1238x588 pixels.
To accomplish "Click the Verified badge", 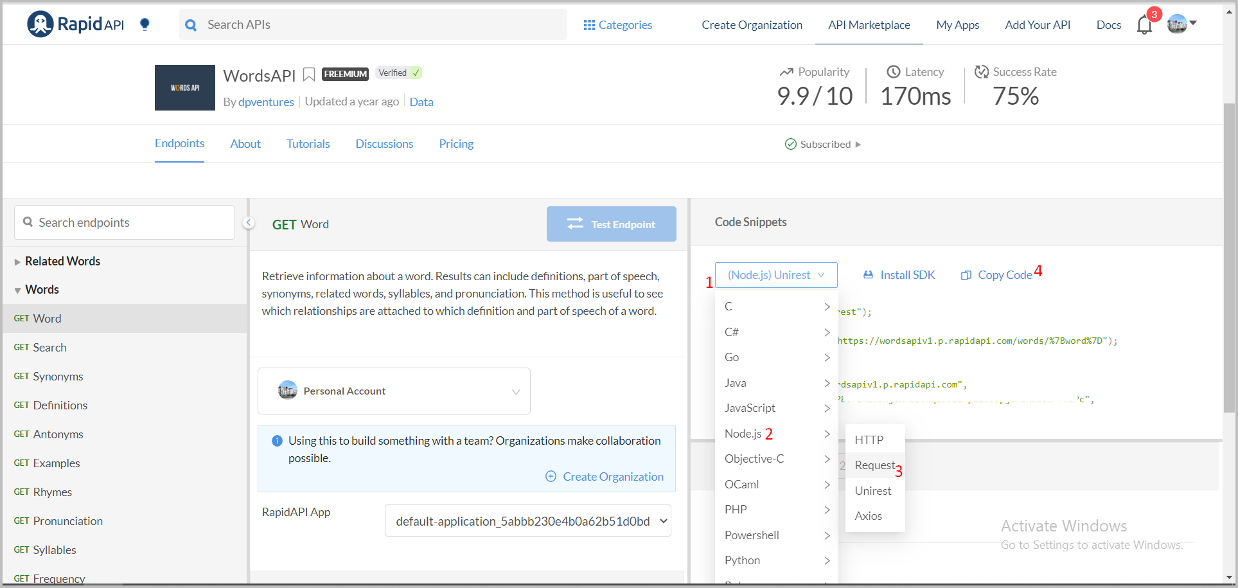I will pos(399,73).
